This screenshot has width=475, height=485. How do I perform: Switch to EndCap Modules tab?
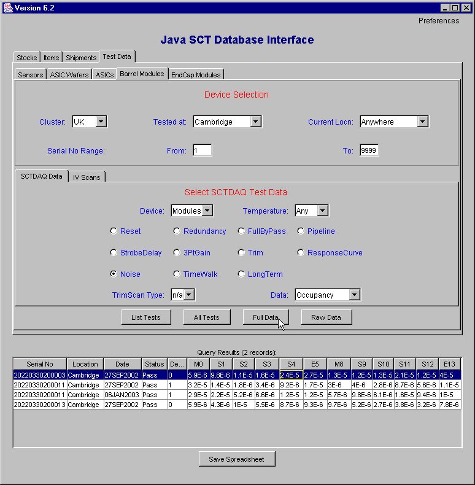[196, 74]
